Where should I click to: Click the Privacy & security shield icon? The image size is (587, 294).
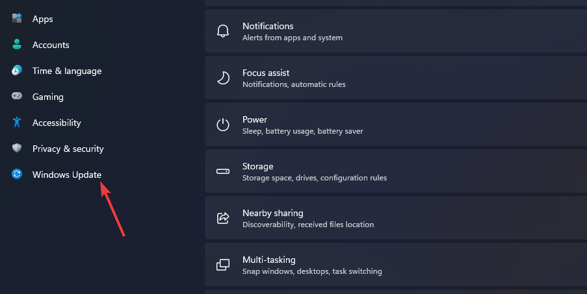tap(18, 149)
